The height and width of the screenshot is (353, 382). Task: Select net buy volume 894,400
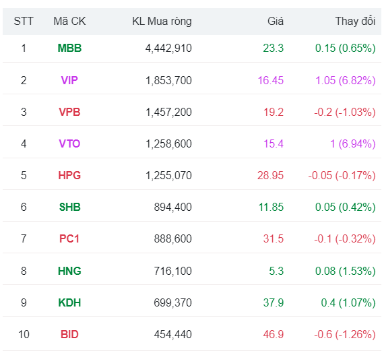172,207
